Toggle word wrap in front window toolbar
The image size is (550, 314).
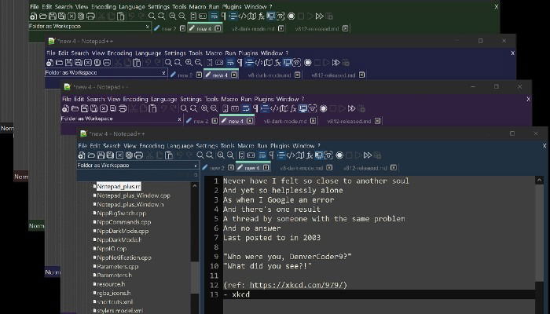pos(262,155)
